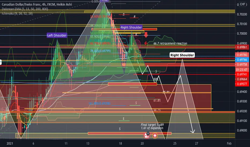Click the 0.69000 price axis value
Viewport: 250px width, 147px height.
242,130
